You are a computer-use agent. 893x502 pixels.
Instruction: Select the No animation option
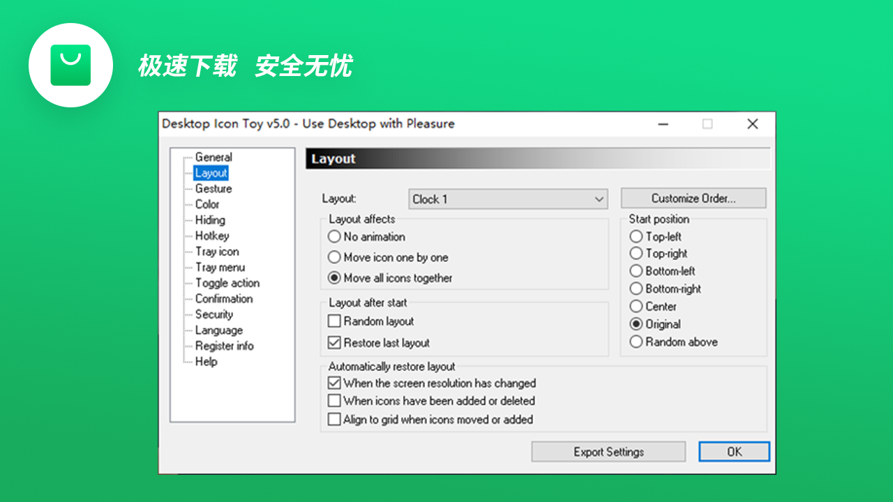(334, 236)
